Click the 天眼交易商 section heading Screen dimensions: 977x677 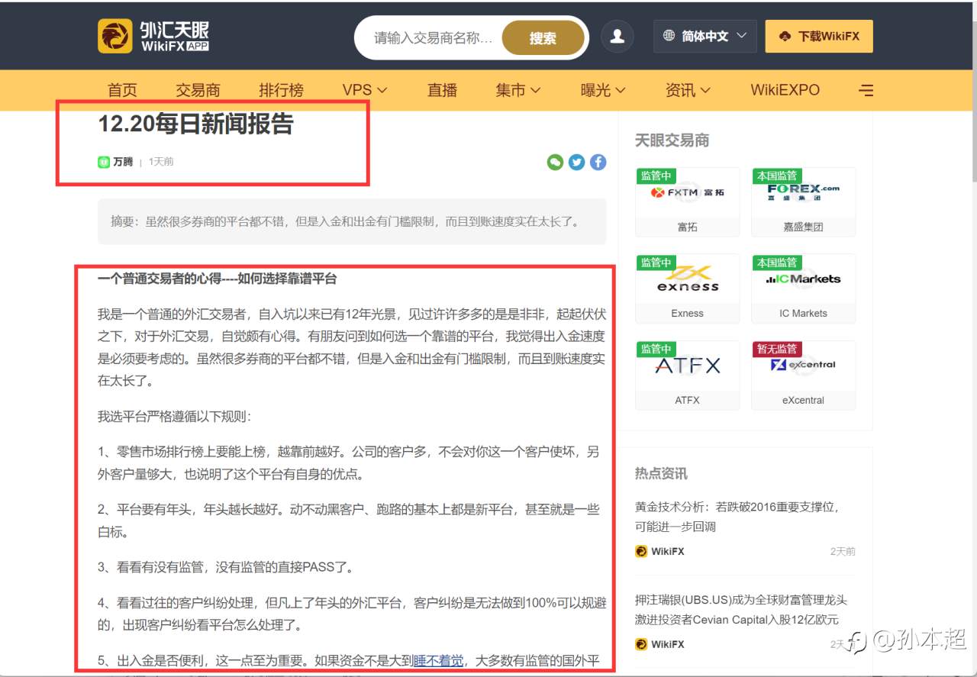(672, 140)
